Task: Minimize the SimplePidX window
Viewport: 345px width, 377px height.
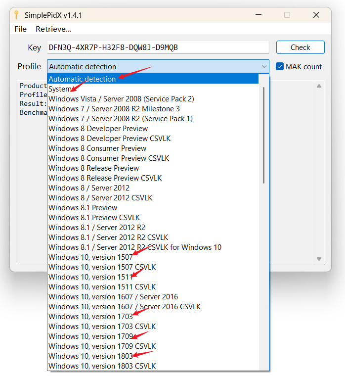Action: tap(259, 15)
